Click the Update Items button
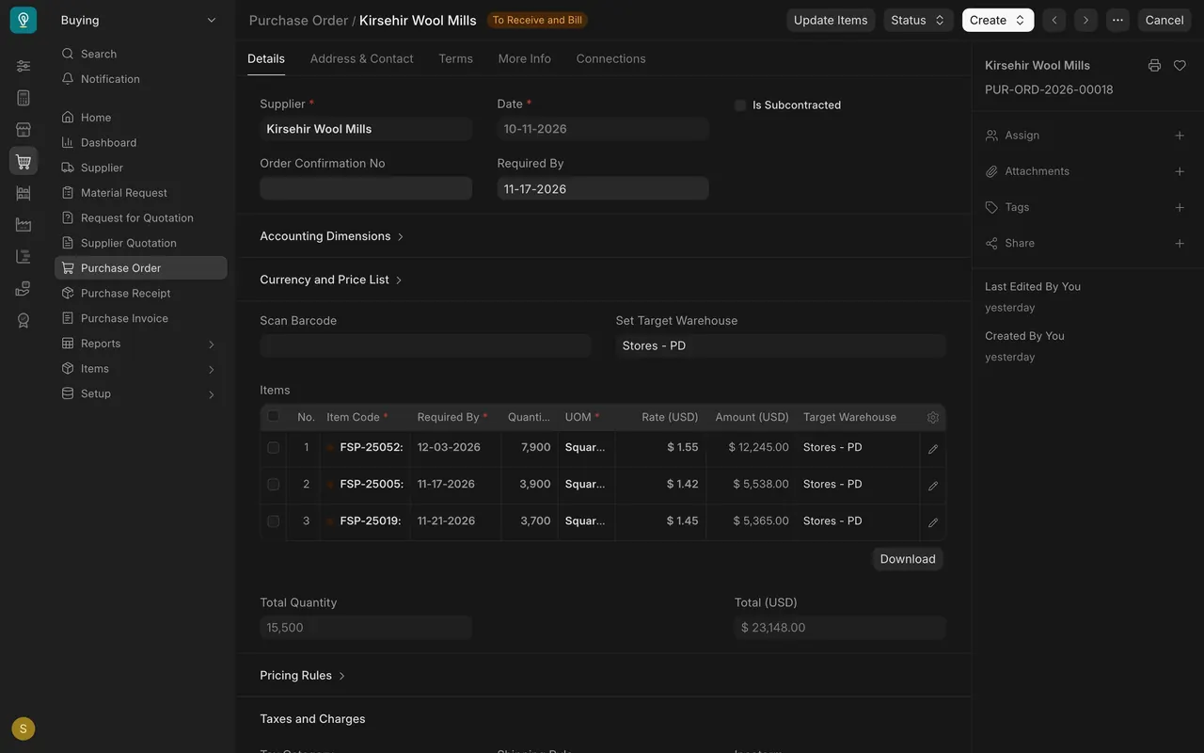 (x=831, y=20)
